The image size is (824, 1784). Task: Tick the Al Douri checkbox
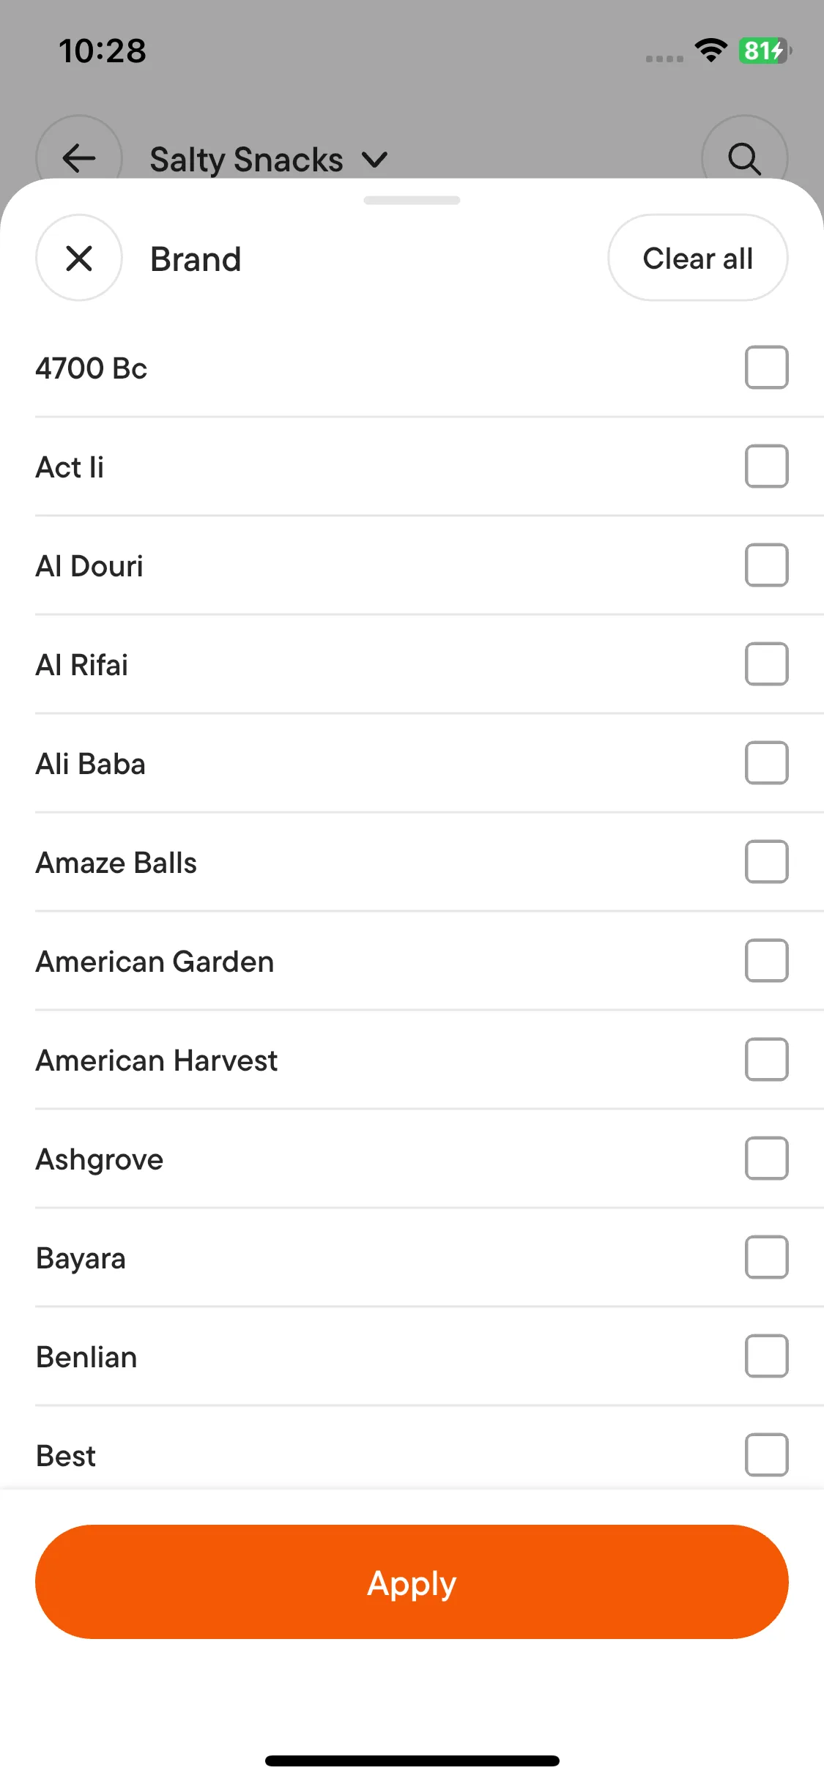pos(766,565)
